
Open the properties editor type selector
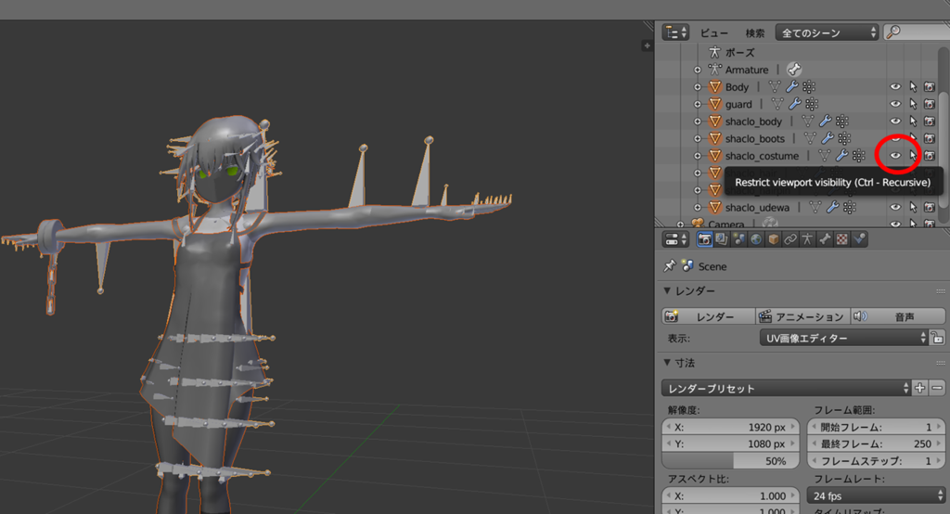pos(675,239)
